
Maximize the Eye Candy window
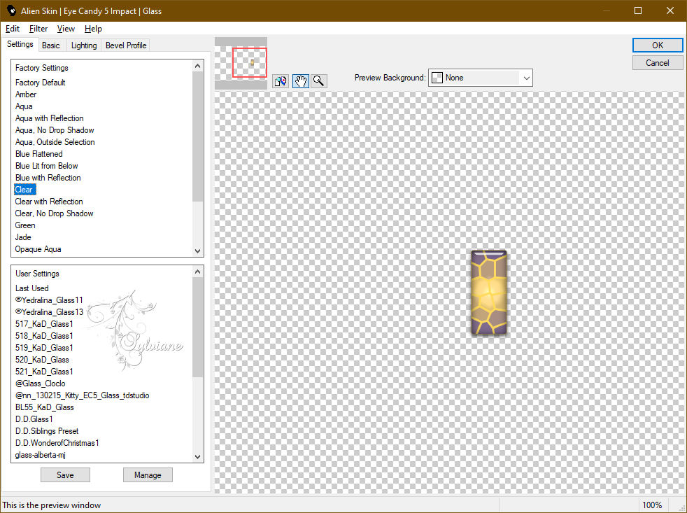(638, 10)
